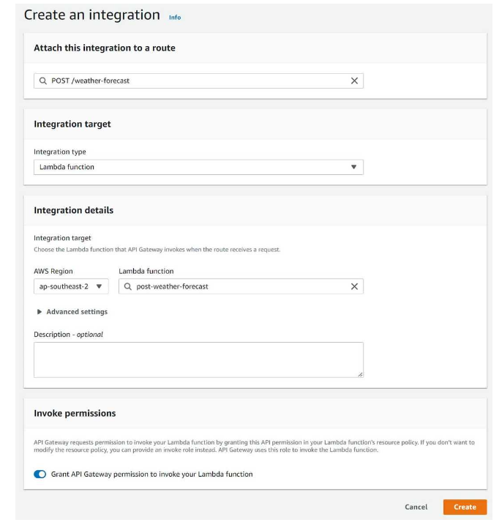
Task: Open the Info link beside the page title
Action: pos(175,18)
